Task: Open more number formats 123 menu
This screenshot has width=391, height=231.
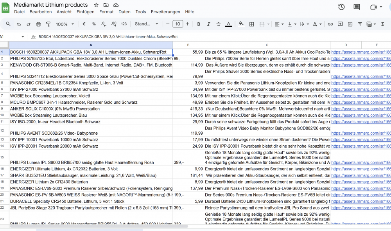Action: (124, 24)
